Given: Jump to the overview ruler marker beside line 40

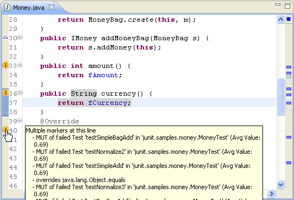Looking at the screenshot, I should tap(289, 137).
